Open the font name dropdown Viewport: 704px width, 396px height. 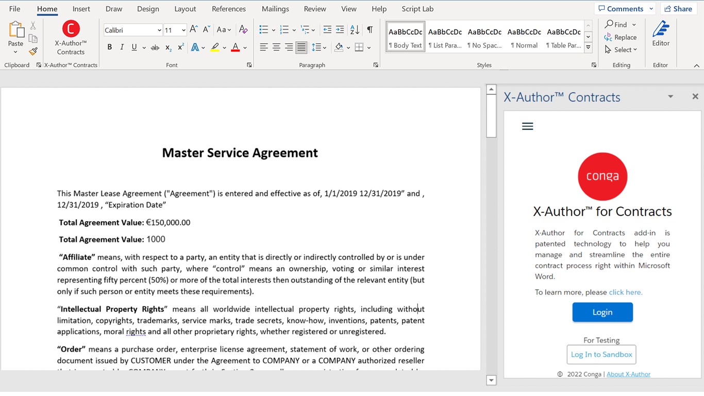point(159,30)
